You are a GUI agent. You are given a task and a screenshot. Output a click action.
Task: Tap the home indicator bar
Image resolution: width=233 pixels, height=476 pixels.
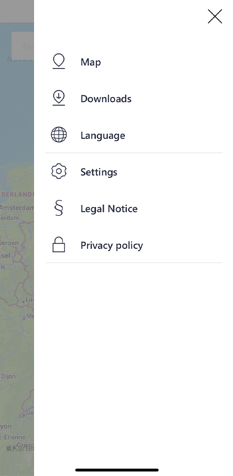(117, 470)
